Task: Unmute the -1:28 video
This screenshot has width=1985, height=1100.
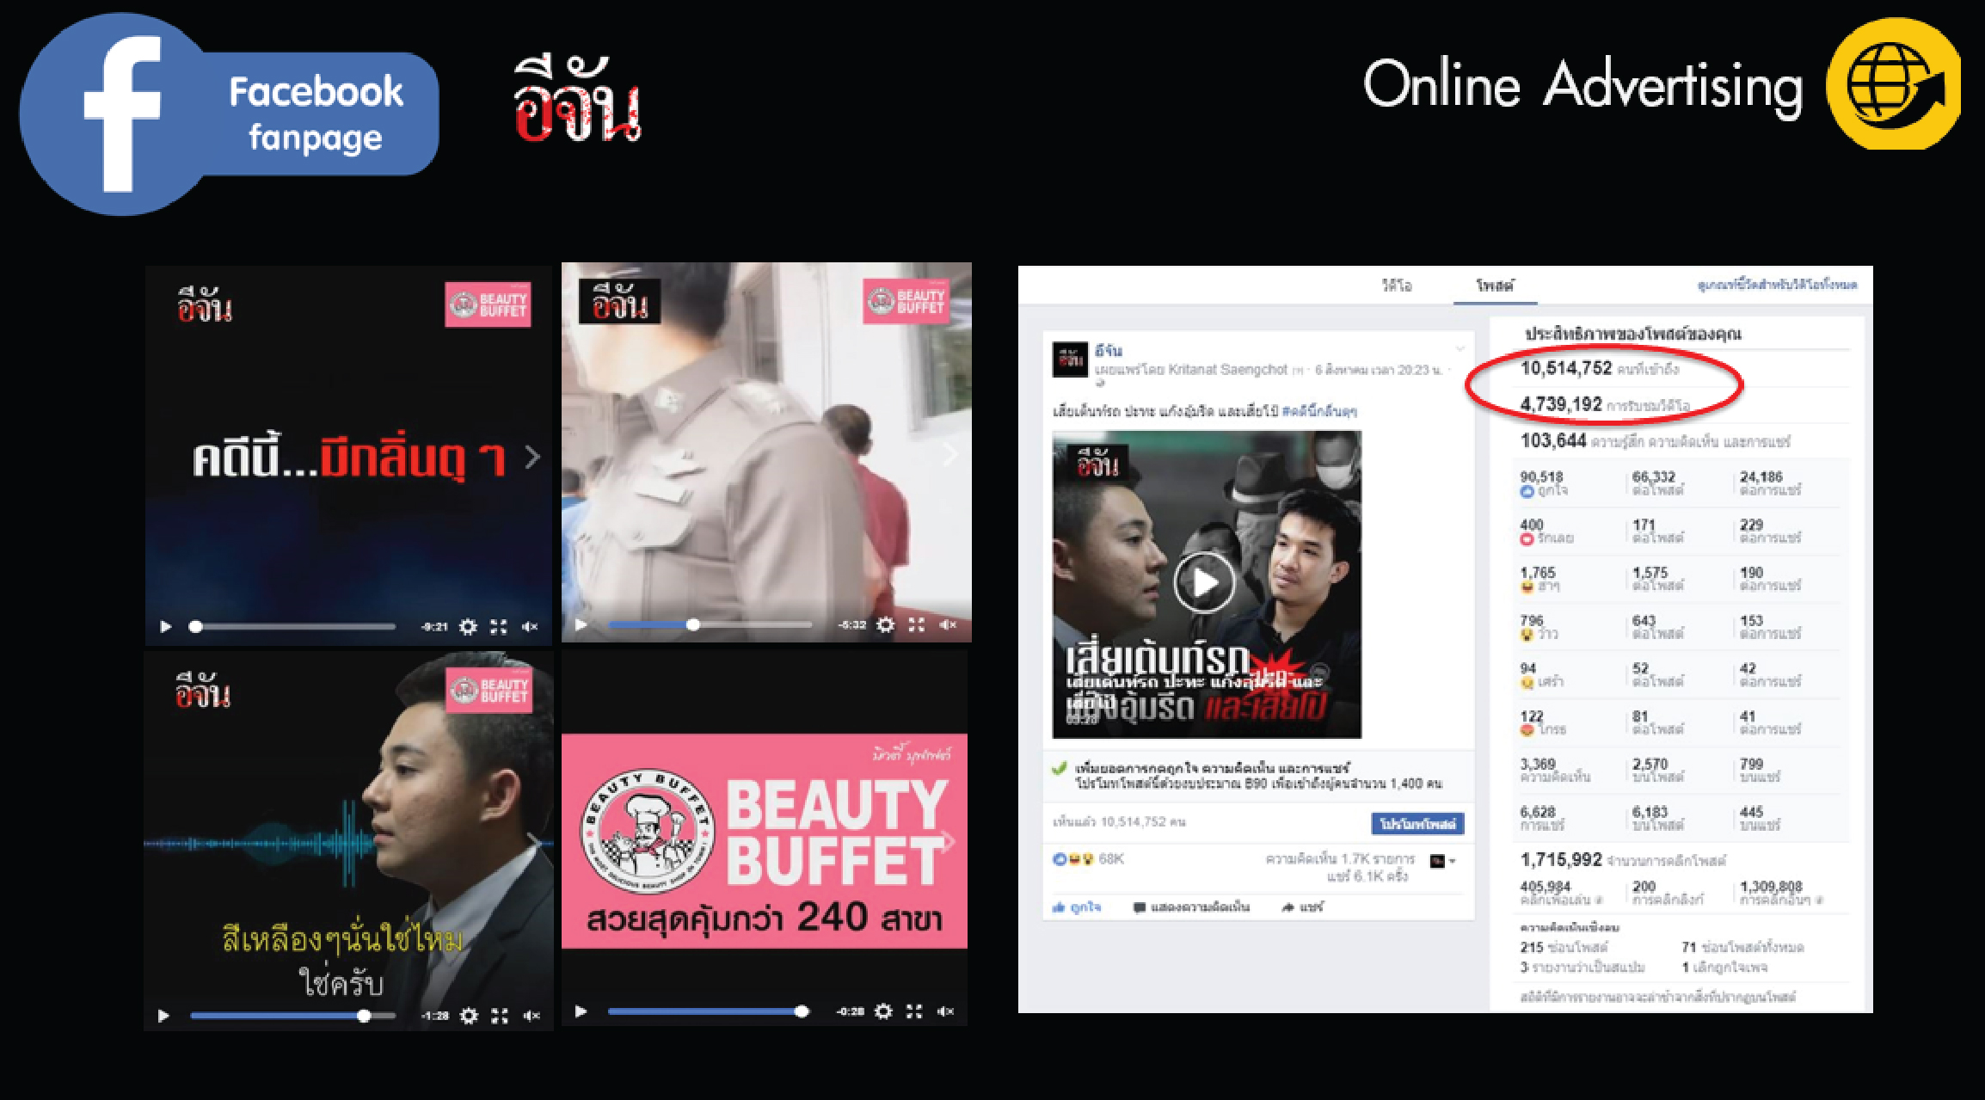Action: [532, 1016]
